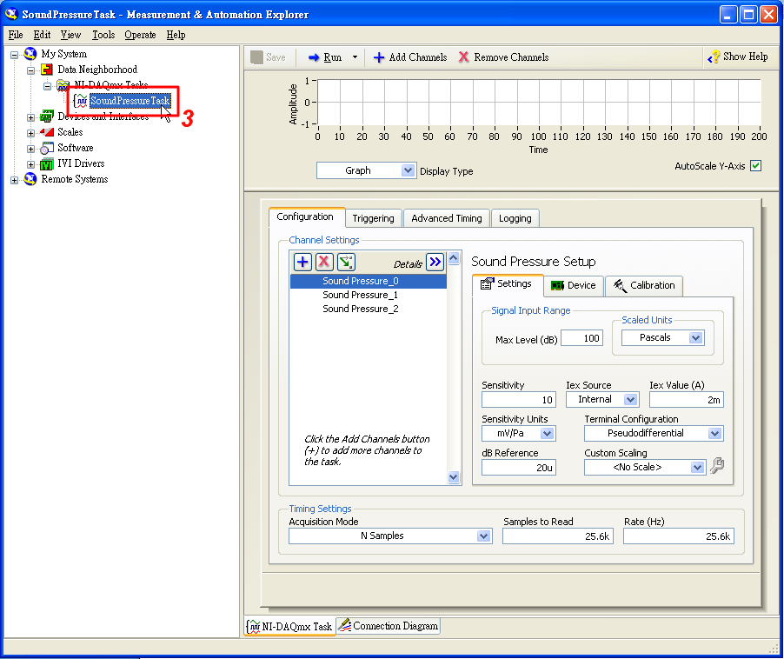Image resolution: width=784 pixels, height=659 pixels.
Task: Click the Remove Channels X icon
Action: 464,57
